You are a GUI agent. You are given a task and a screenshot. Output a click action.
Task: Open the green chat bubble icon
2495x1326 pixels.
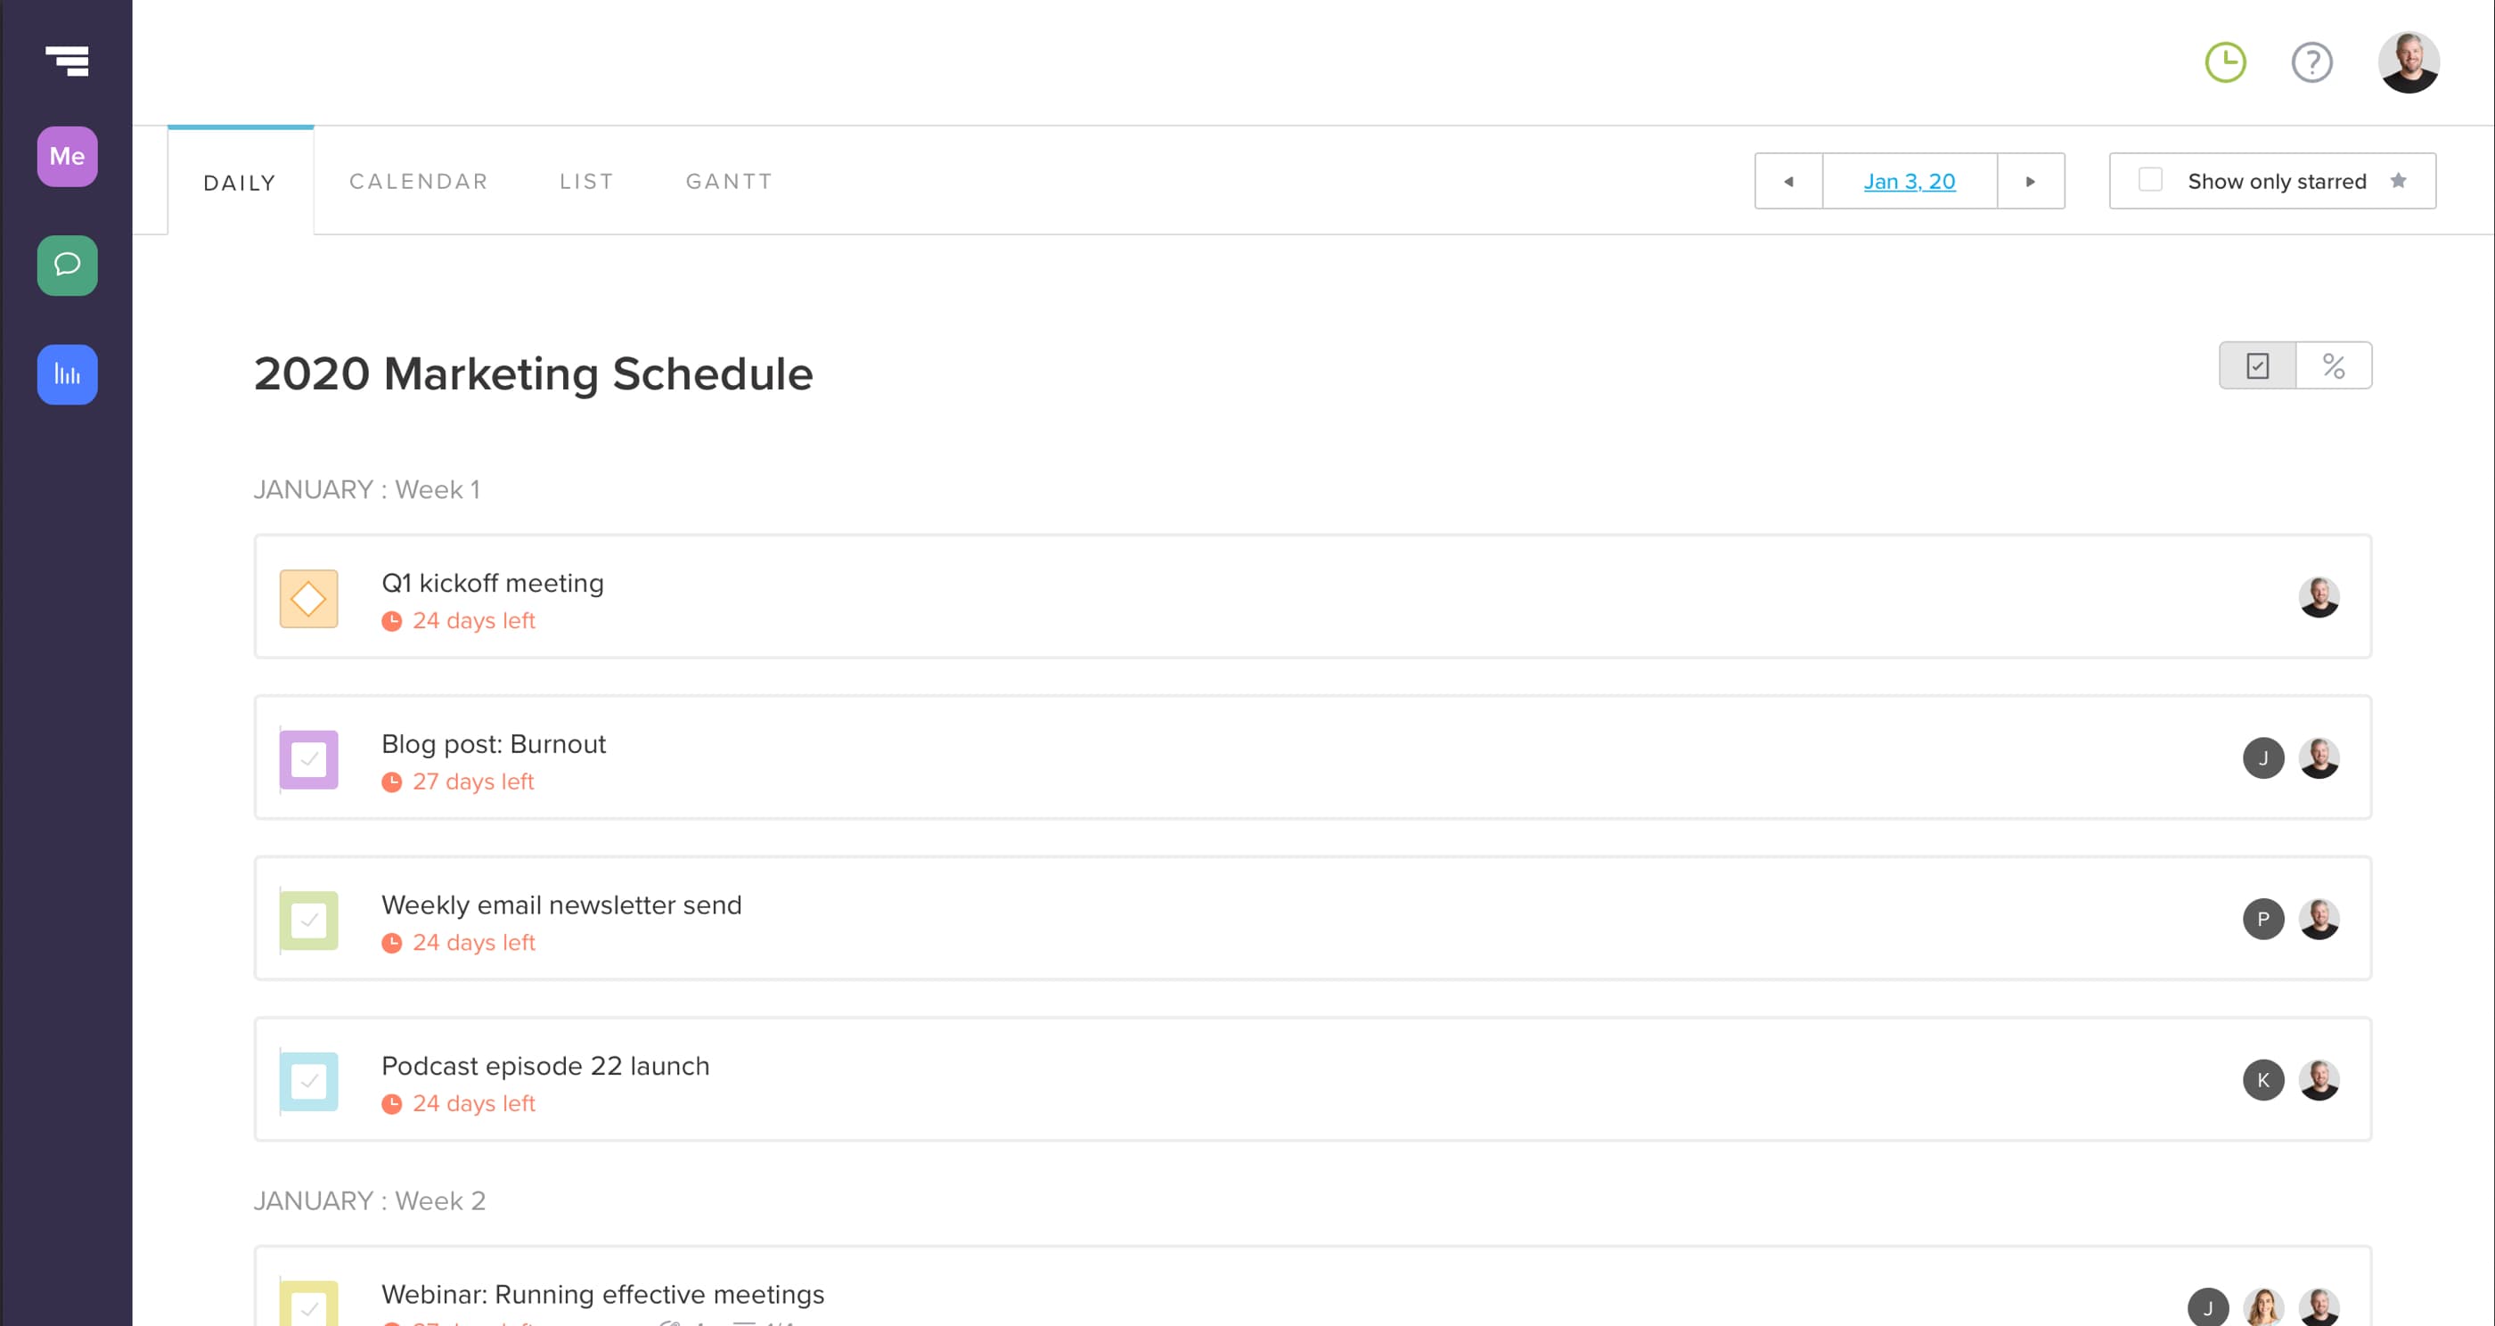point(67,265)
